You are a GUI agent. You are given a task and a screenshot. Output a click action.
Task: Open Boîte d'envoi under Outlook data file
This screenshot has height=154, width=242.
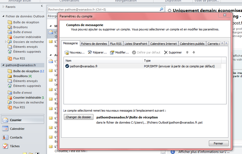click(x=22, y=32)
